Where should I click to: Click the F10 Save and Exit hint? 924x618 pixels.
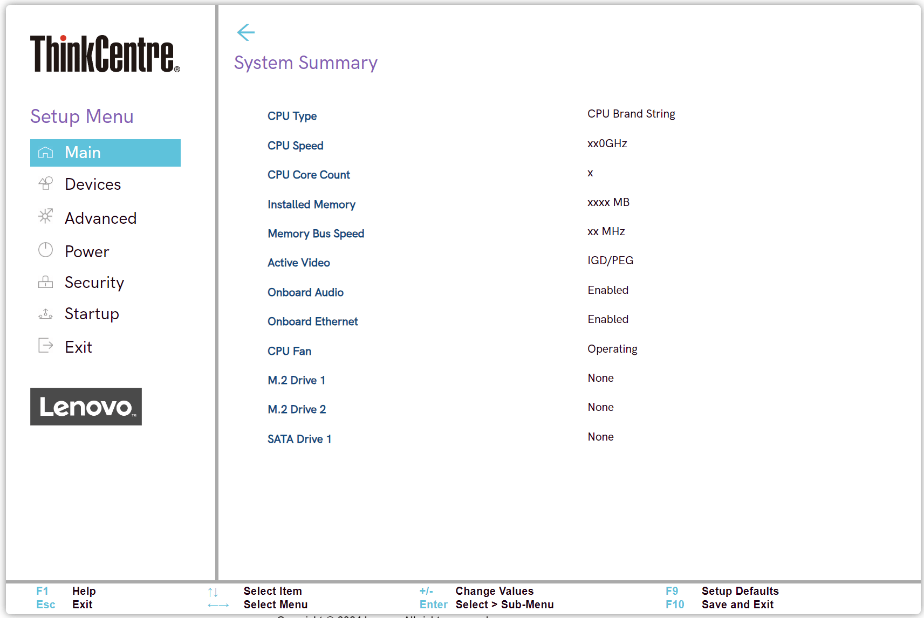click(720, 605)
